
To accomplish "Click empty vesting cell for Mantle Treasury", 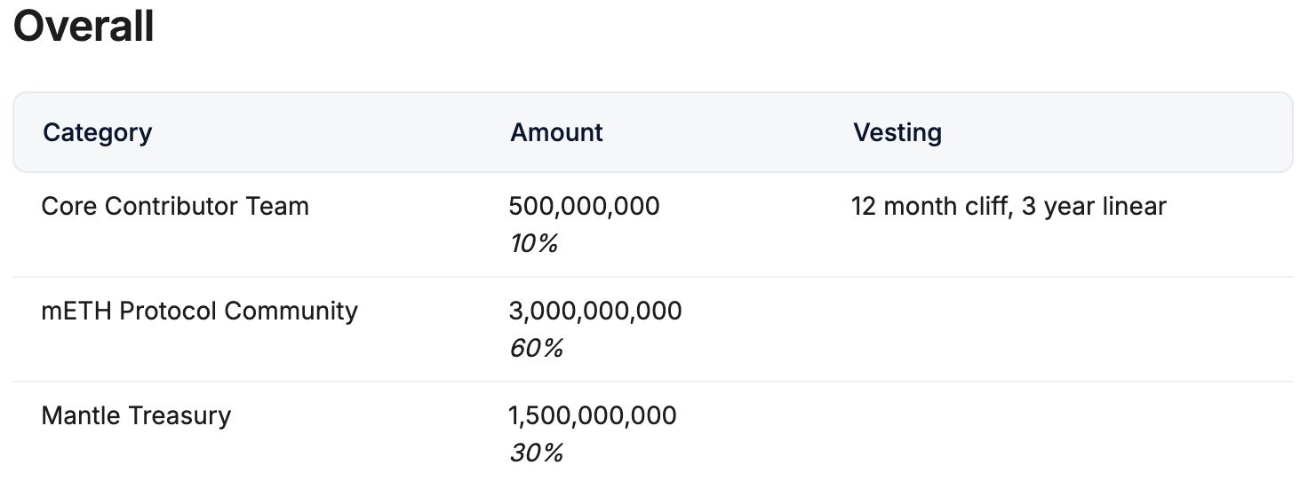I will point(1065,435).
